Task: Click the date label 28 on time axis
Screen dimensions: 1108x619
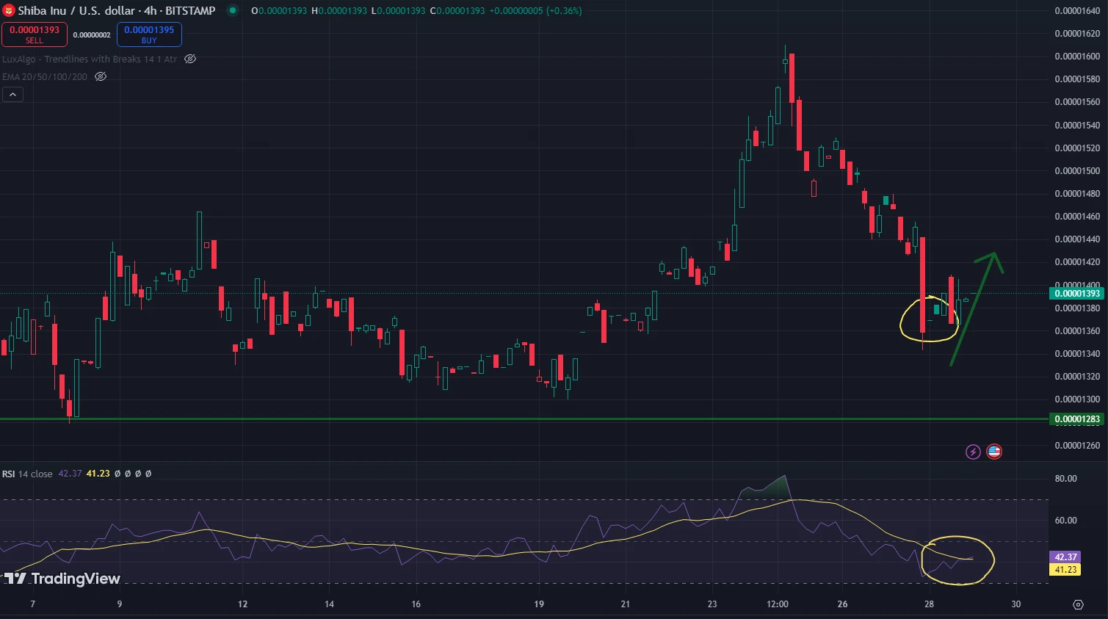Action: (x=929, y=604)
